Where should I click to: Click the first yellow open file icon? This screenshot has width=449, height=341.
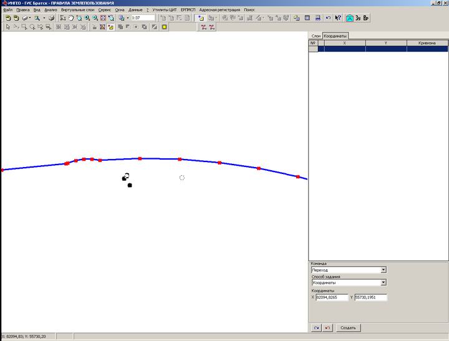point(8,18)
